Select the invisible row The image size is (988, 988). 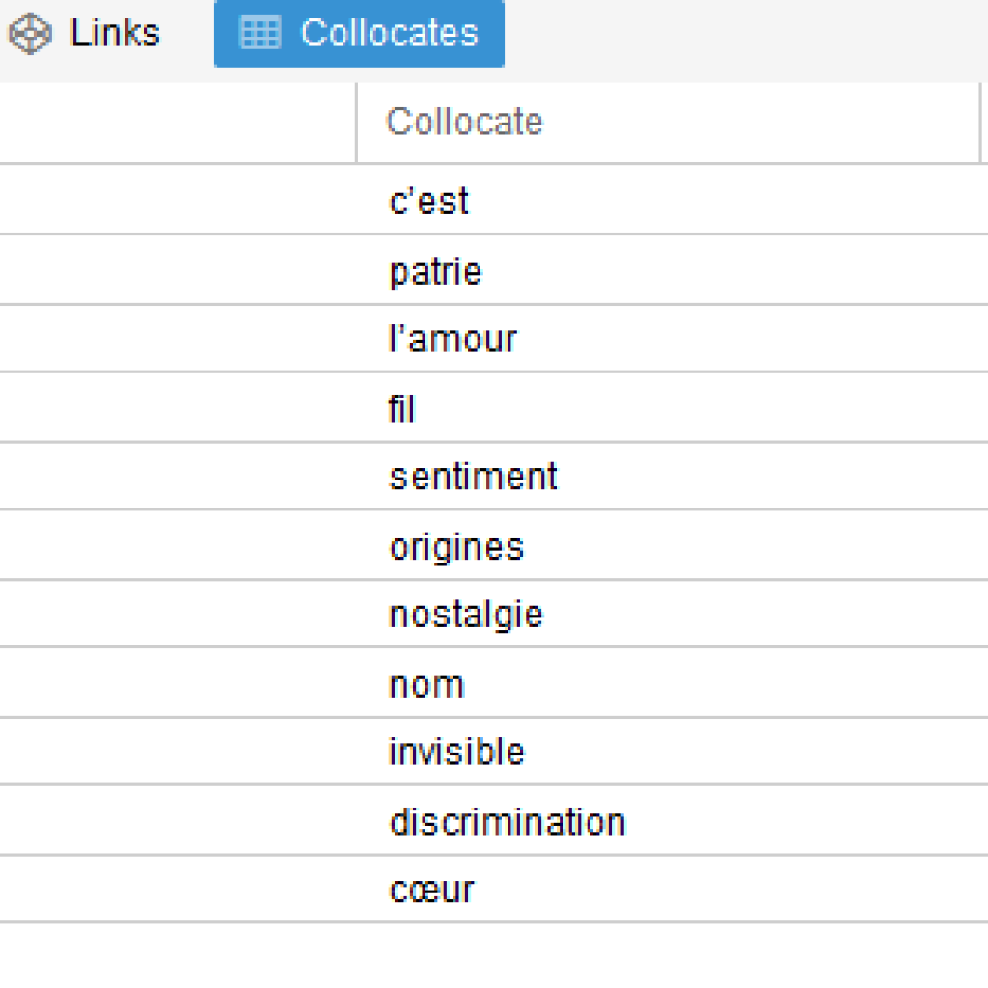(494, 751)
